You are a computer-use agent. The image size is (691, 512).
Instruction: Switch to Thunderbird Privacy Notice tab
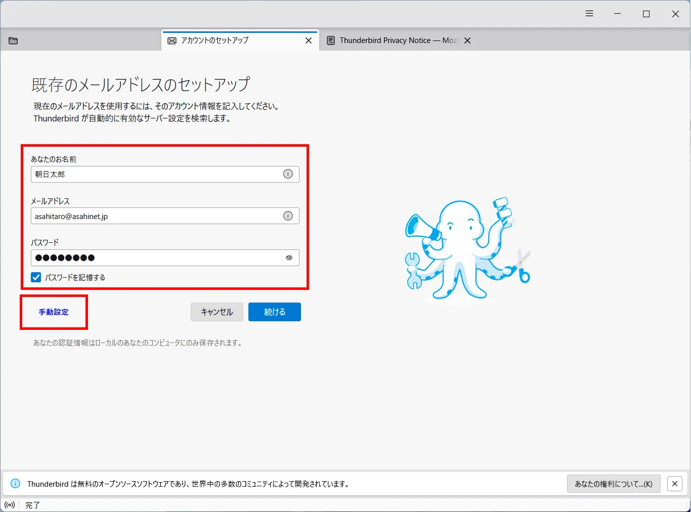392,40
